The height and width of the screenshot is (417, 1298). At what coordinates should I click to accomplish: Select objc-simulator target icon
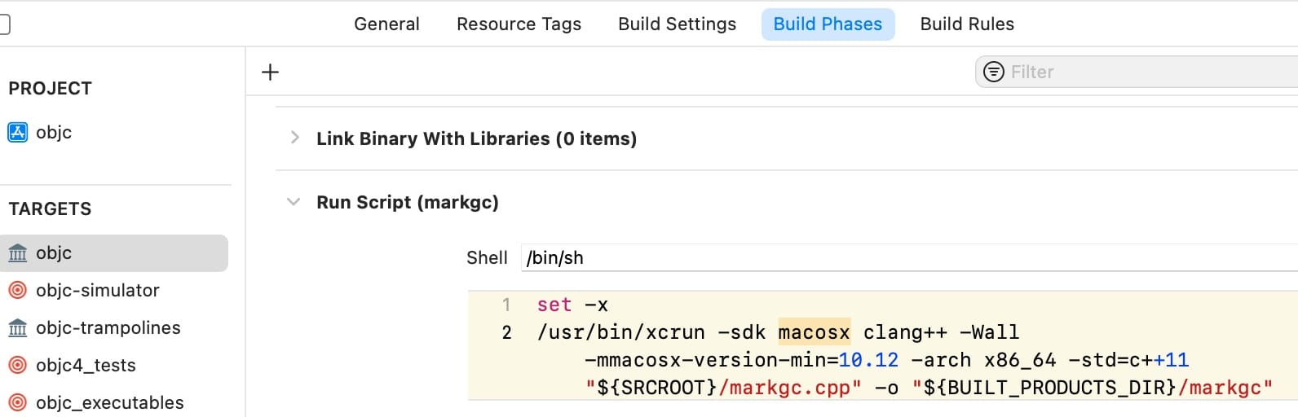pyautogui.click(x=17, y=290)
